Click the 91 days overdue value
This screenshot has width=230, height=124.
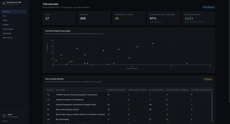click(167, 95)
